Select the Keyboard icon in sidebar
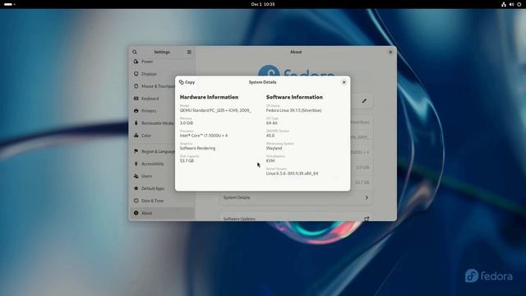 (x=136, y=99)
